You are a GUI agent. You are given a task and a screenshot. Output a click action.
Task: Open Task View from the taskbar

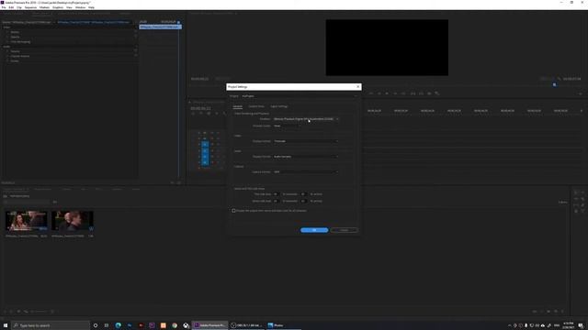[107, 325]
